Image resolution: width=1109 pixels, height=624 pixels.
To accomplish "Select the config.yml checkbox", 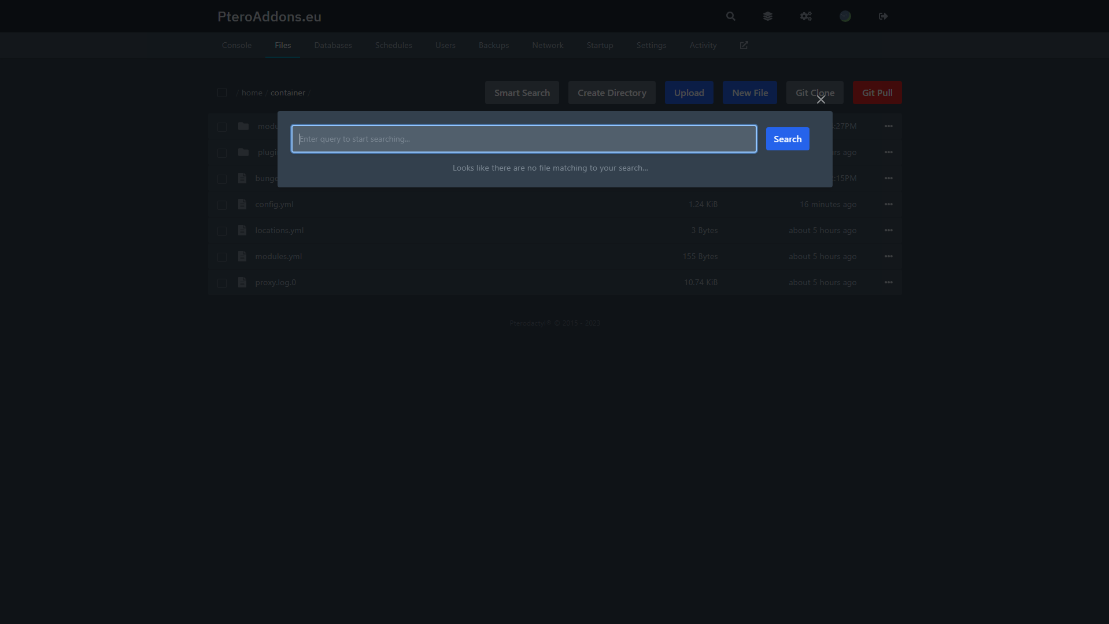I will (221, 205).
